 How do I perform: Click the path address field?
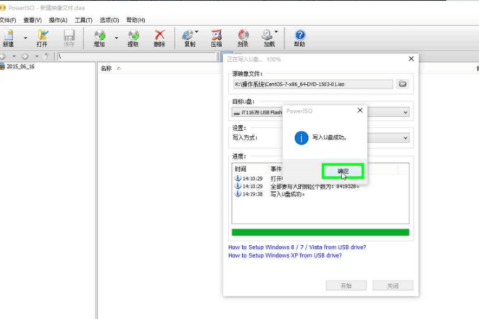click(137, 56)
